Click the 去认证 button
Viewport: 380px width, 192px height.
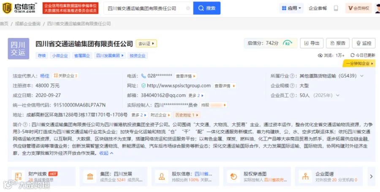[x=147, y=43]
